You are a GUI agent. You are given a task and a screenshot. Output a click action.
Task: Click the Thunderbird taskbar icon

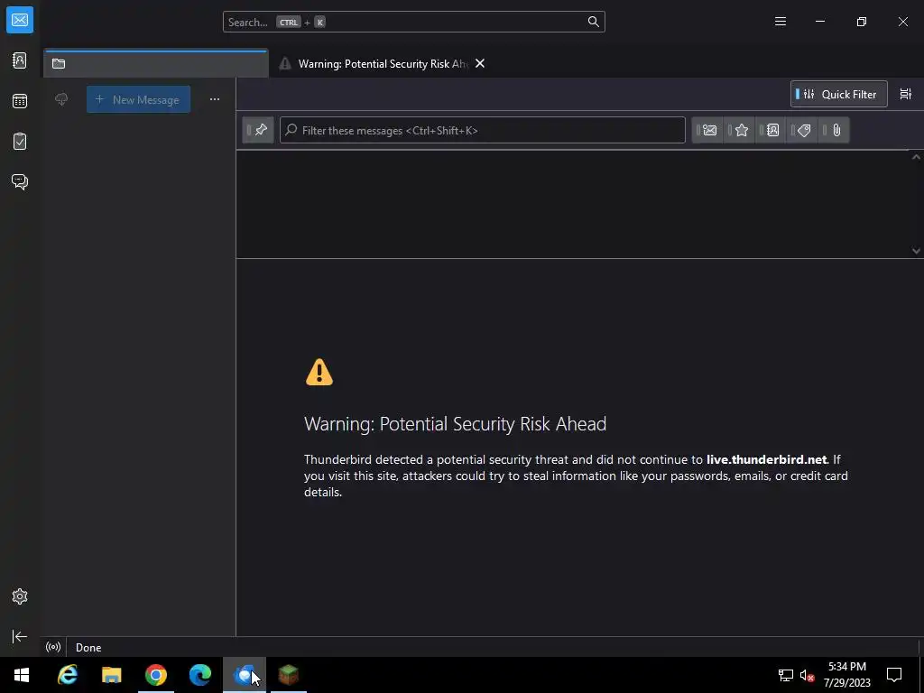244,675
